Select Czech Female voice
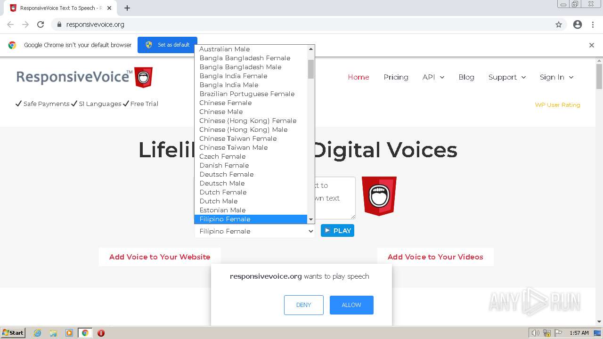The width and height of the screenshot is (603, 339). (x=251, y=156)
